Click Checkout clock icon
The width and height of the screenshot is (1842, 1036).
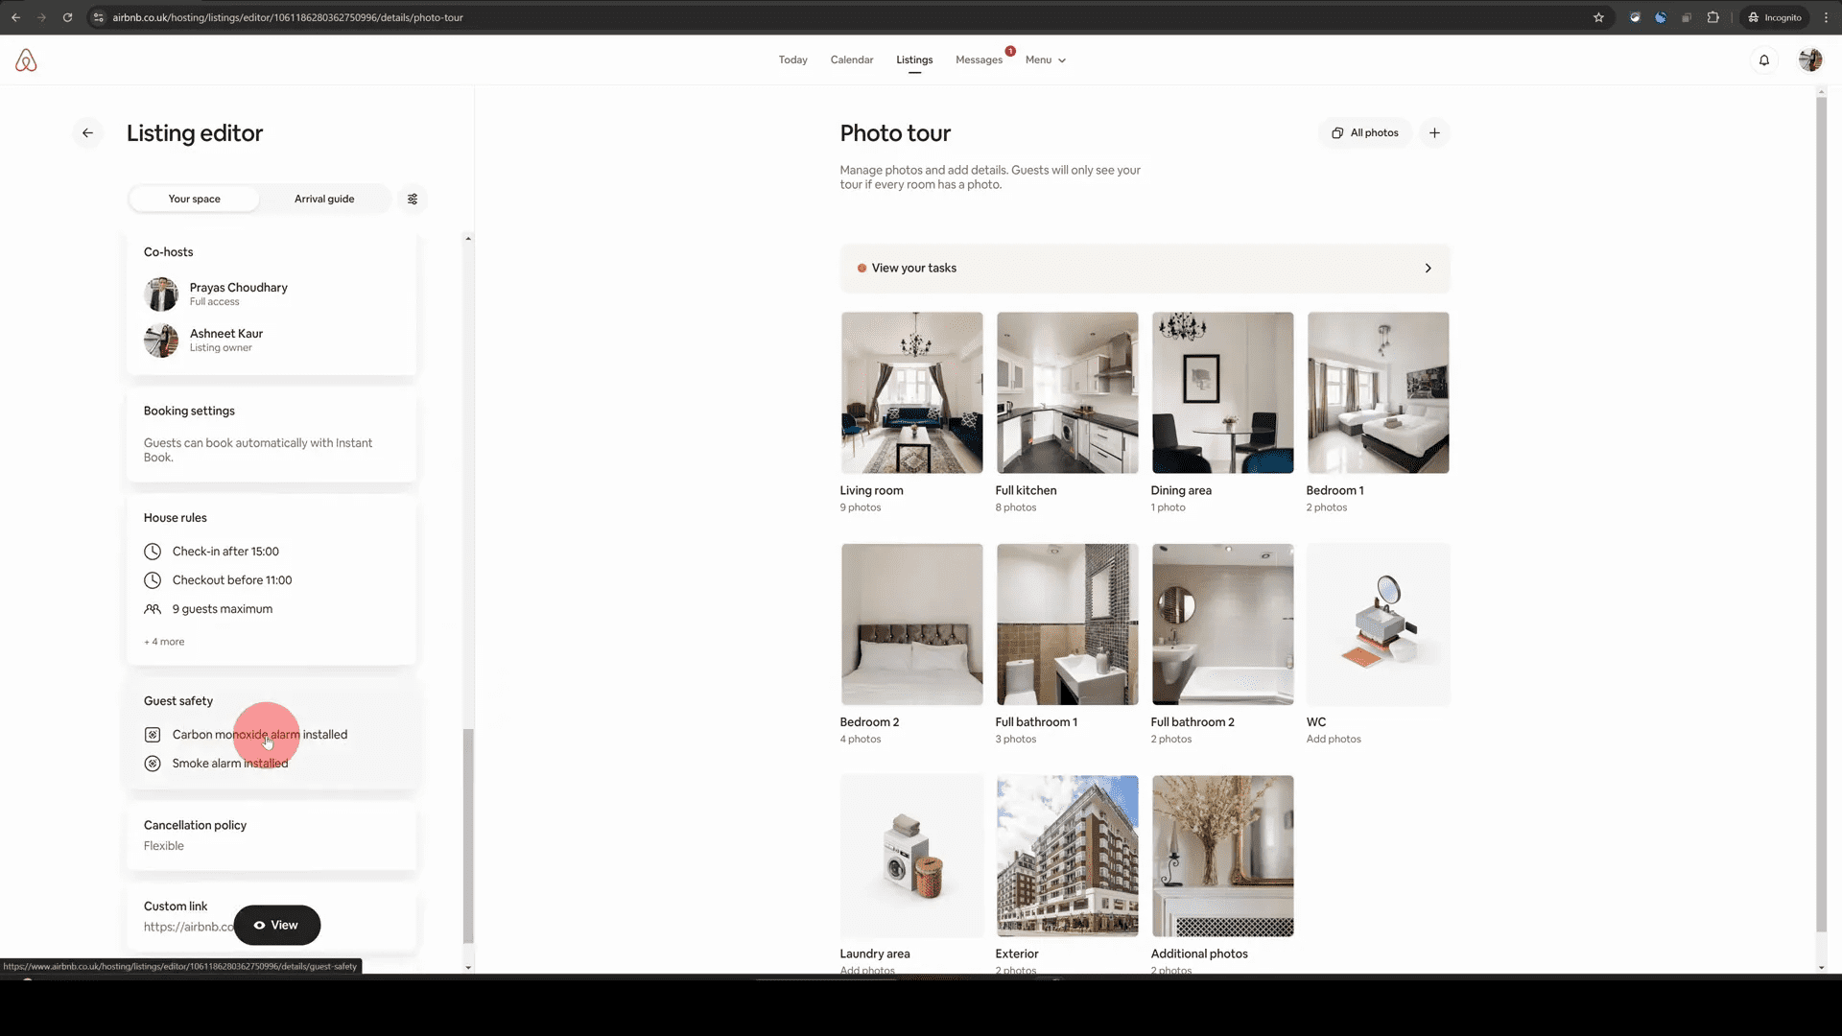pyautogui.click(x=153, y=580)
